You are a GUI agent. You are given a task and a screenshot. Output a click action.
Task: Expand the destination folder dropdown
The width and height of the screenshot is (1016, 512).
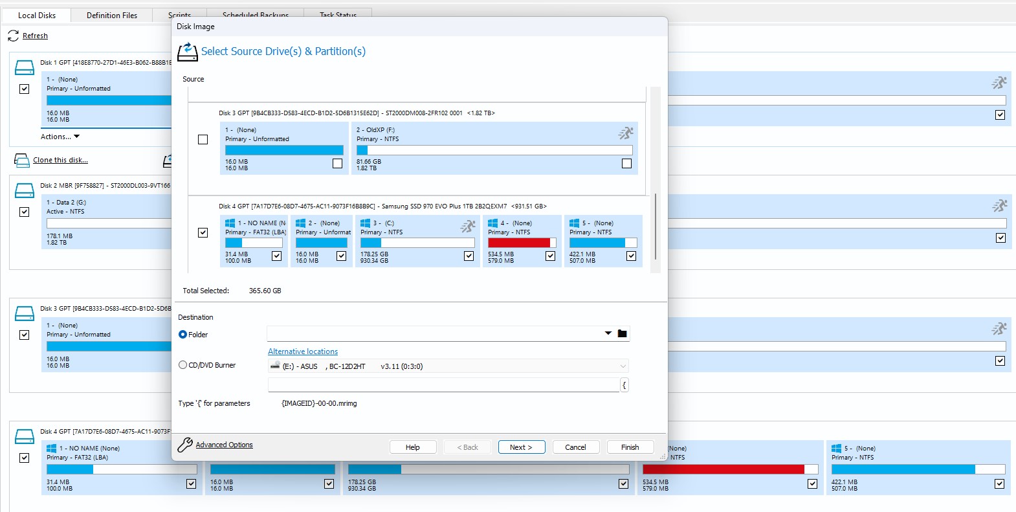tap(608, 334)
